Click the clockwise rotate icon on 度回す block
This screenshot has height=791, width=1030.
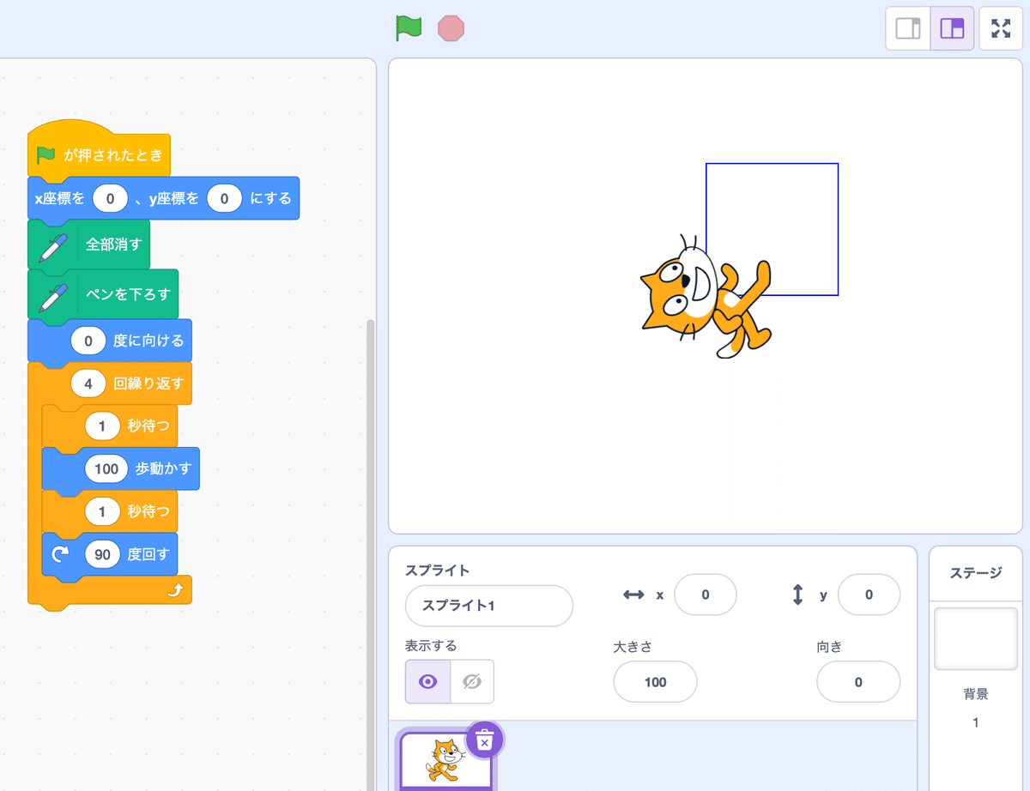coord(61,554)
